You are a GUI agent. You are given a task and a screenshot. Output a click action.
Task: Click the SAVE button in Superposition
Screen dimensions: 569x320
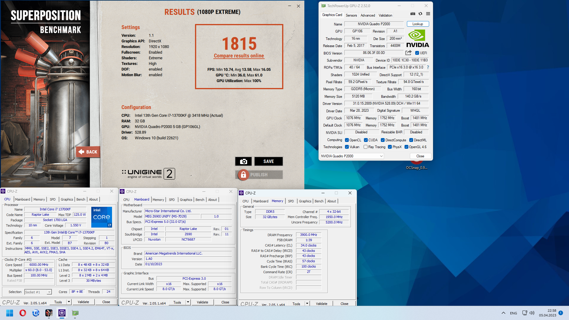pos(268,161)
